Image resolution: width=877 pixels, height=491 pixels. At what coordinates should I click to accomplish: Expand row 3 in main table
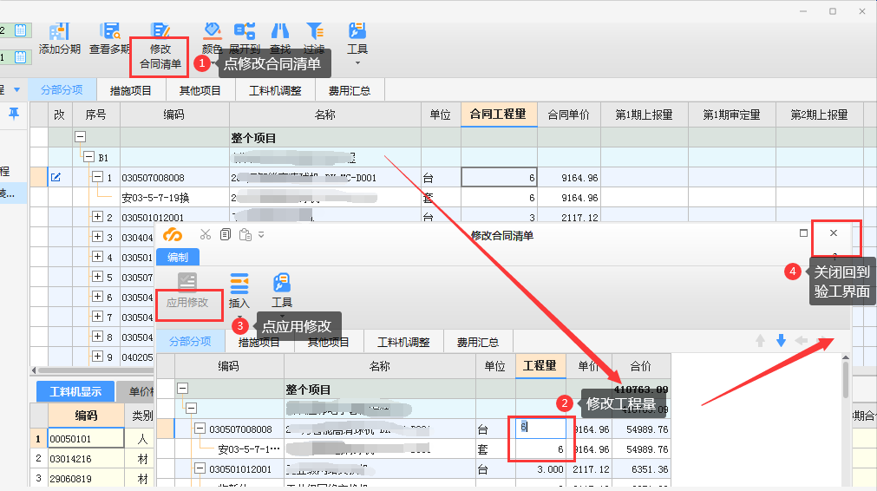click(97, 237)
